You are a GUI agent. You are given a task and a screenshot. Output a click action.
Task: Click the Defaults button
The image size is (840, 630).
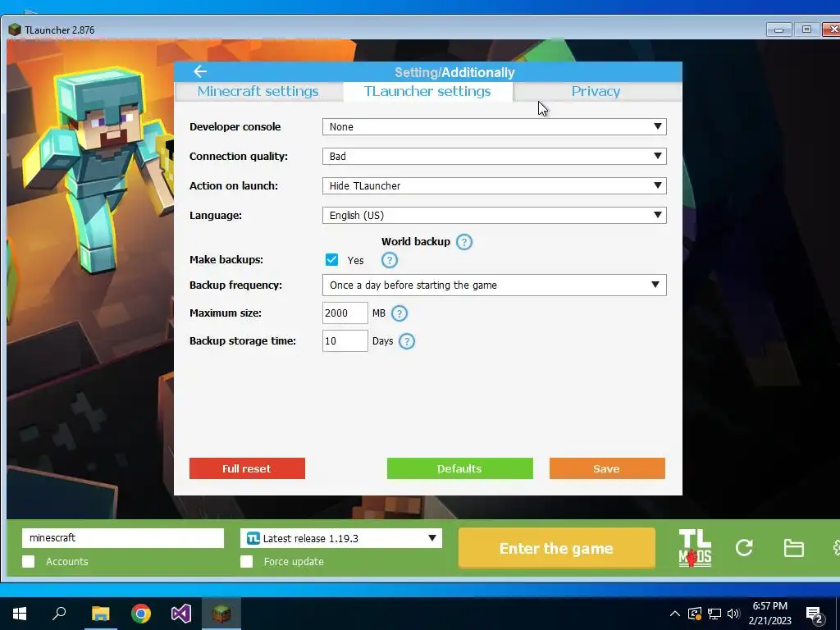459,468
